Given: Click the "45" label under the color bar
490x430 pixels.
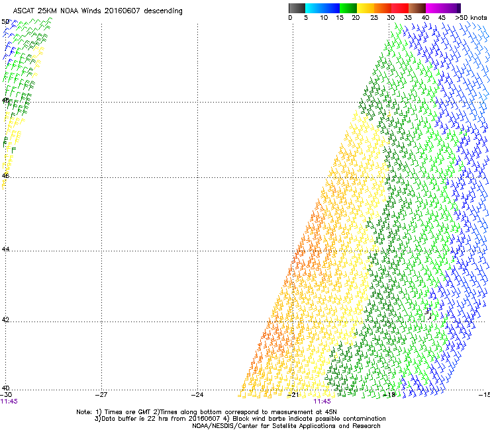Looking at the screenshot, I should 442,18.
